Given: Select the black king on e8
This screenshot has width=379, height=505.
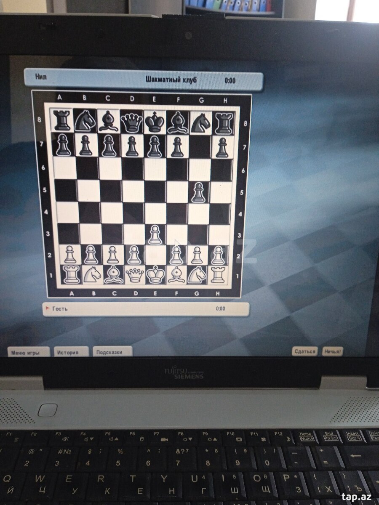Looking at the screenshot, I should coord(155,123).
